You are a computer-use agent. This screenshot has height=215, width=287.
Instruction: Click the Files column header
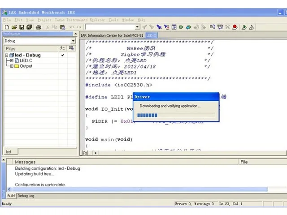(x=31, y=49)
